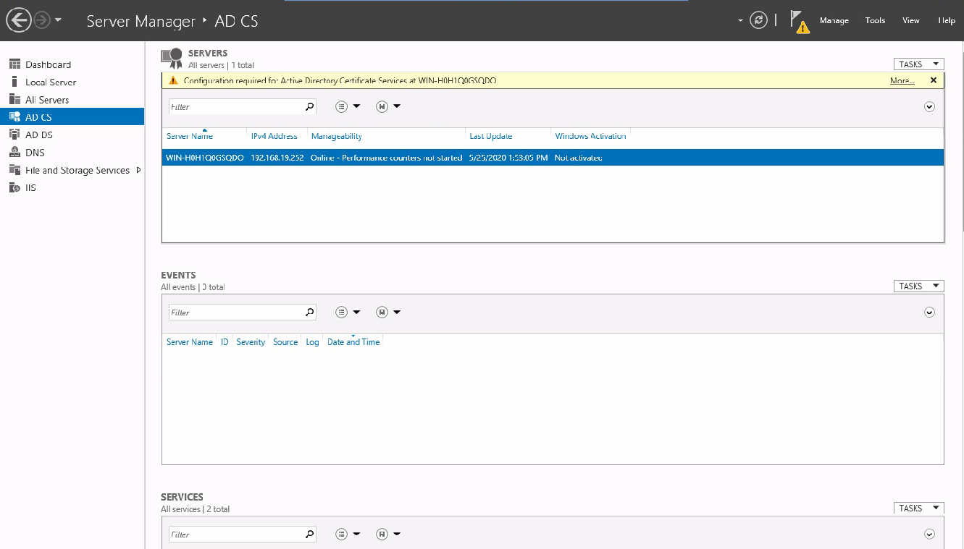Click the Servers filter text box
The height and width of the screenshot is (549, 964).
click(x=236, y=107)
